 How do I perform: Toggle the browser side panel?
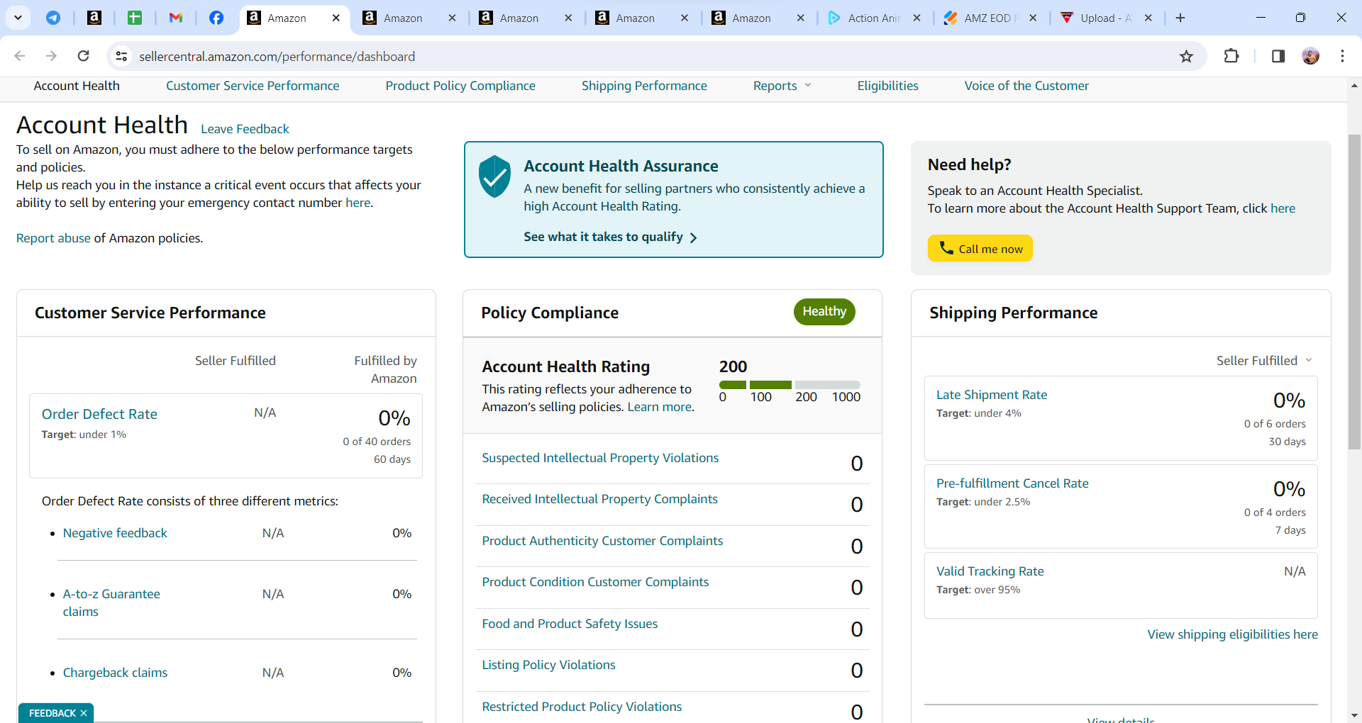(x=1278, y=56)
